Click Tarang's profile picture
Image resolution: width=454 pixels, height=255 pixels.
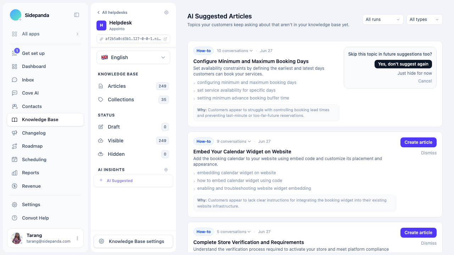tap(17, 238)
